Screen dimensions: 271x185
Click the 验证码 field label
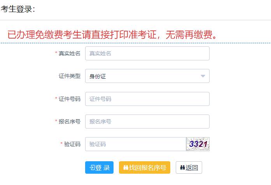point(72,144)
